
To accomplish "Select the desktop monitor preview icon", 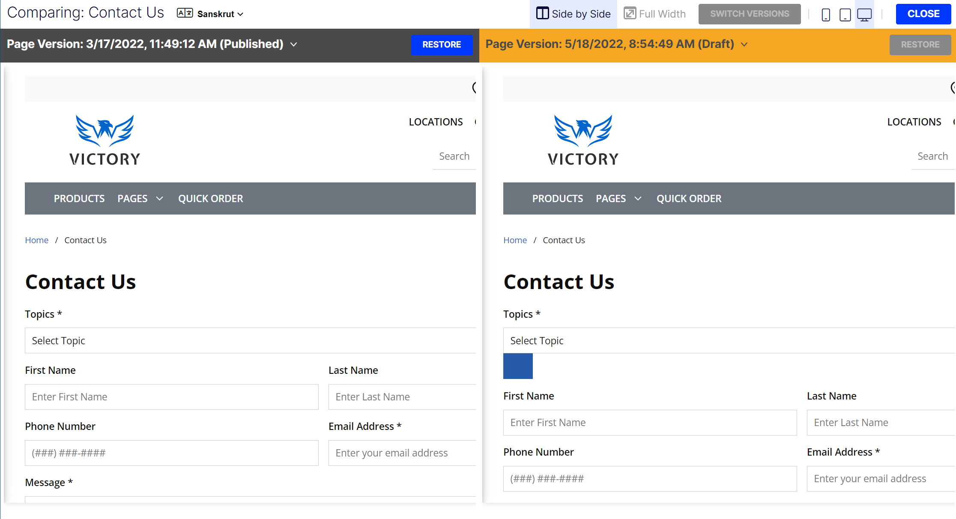I will pos(864,14).
